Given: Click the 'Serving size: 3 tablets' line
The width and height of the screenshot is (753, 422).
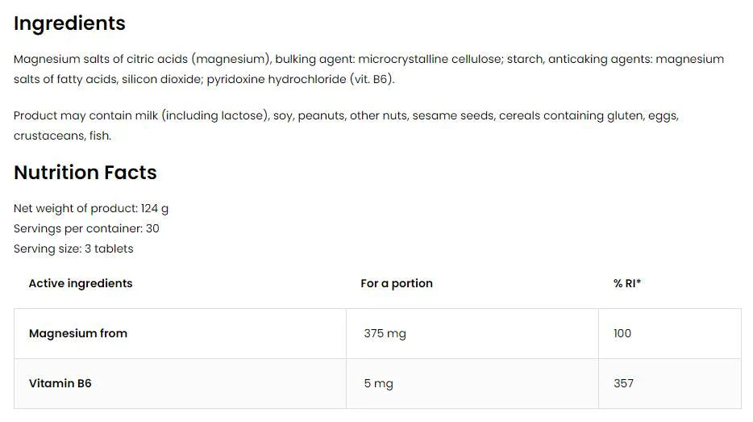Looking at the screenshot, I should 73,249.
